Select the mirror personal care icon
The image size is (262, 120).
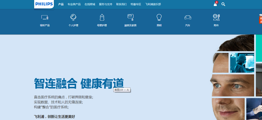coord(73,17)
